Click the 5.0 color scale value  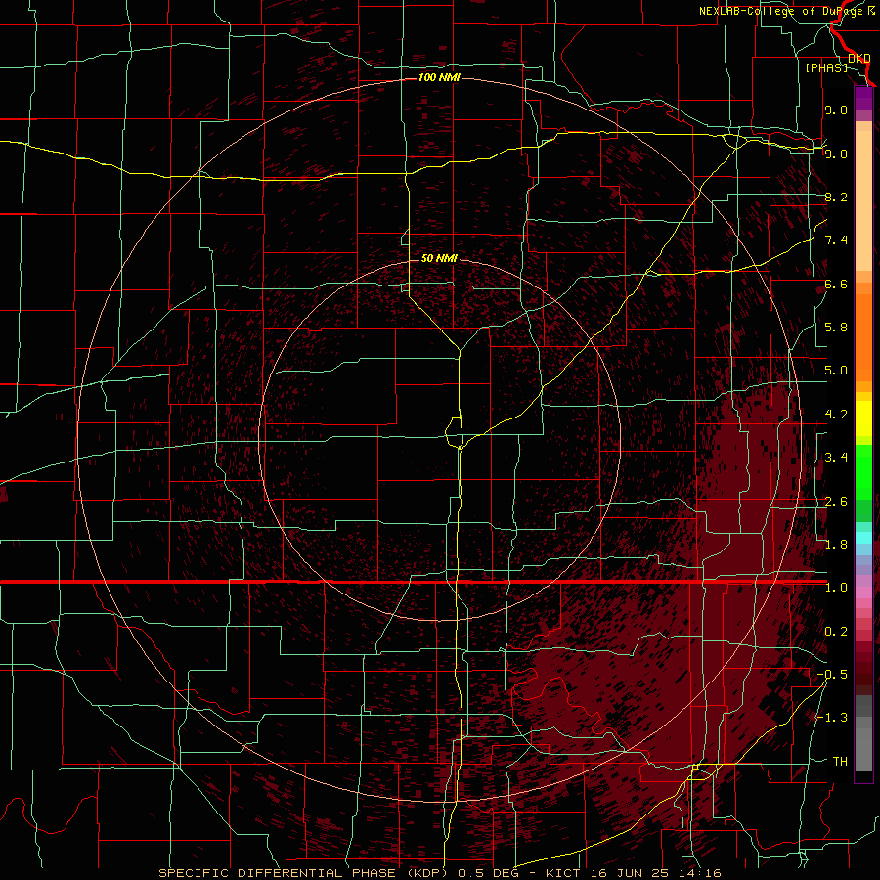point(836,371)
